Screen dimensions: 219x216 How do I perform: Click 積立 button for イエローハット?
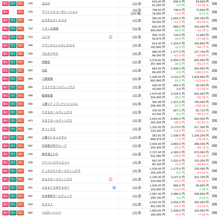click(x=20, y=213)
